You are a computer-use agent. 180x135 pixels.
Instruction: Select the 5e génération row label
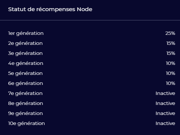[x=25, y=73]
